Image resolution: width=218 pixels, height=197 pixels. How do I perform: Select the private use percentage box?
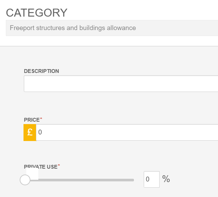tap(151, 179)
